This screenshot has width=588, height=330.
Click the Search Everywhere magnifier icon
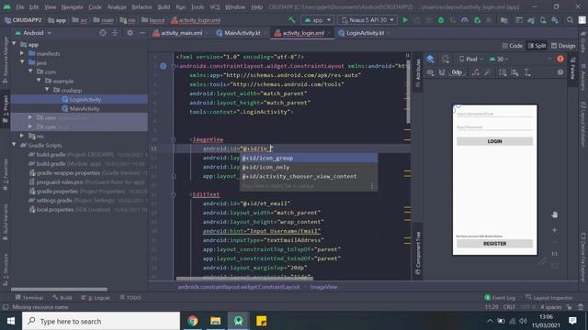[x=570, y=20]
